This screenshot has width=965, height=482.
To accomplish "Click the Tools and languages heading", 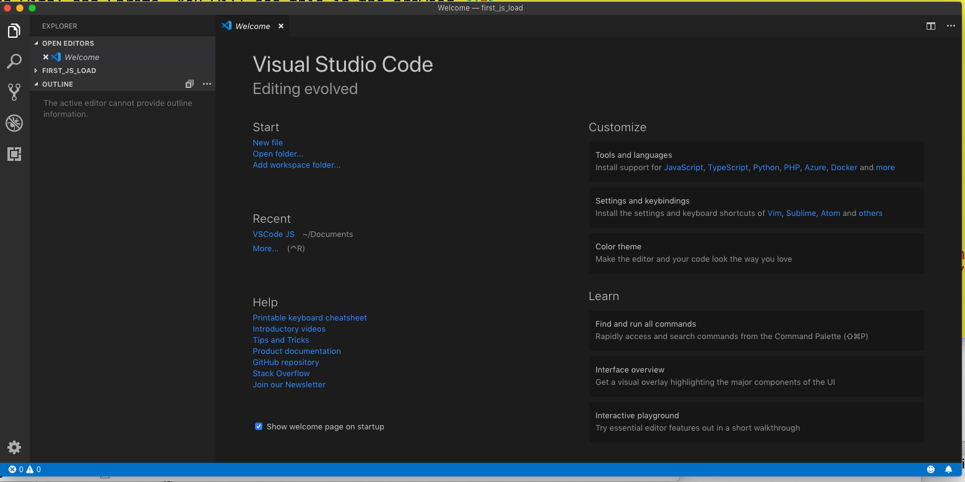I will click(633, 155).
